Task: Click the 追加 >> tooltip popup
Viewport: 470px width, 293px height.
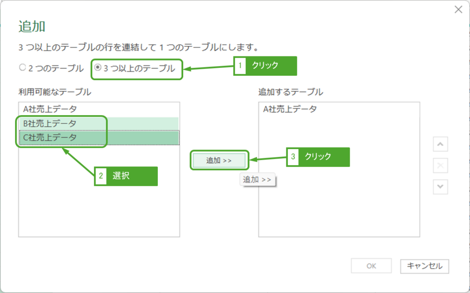Action: tap(257, 180)
